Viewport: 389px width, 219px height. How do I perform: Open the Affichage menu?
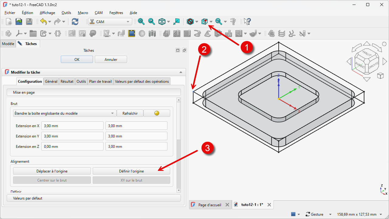click(47, 13)
